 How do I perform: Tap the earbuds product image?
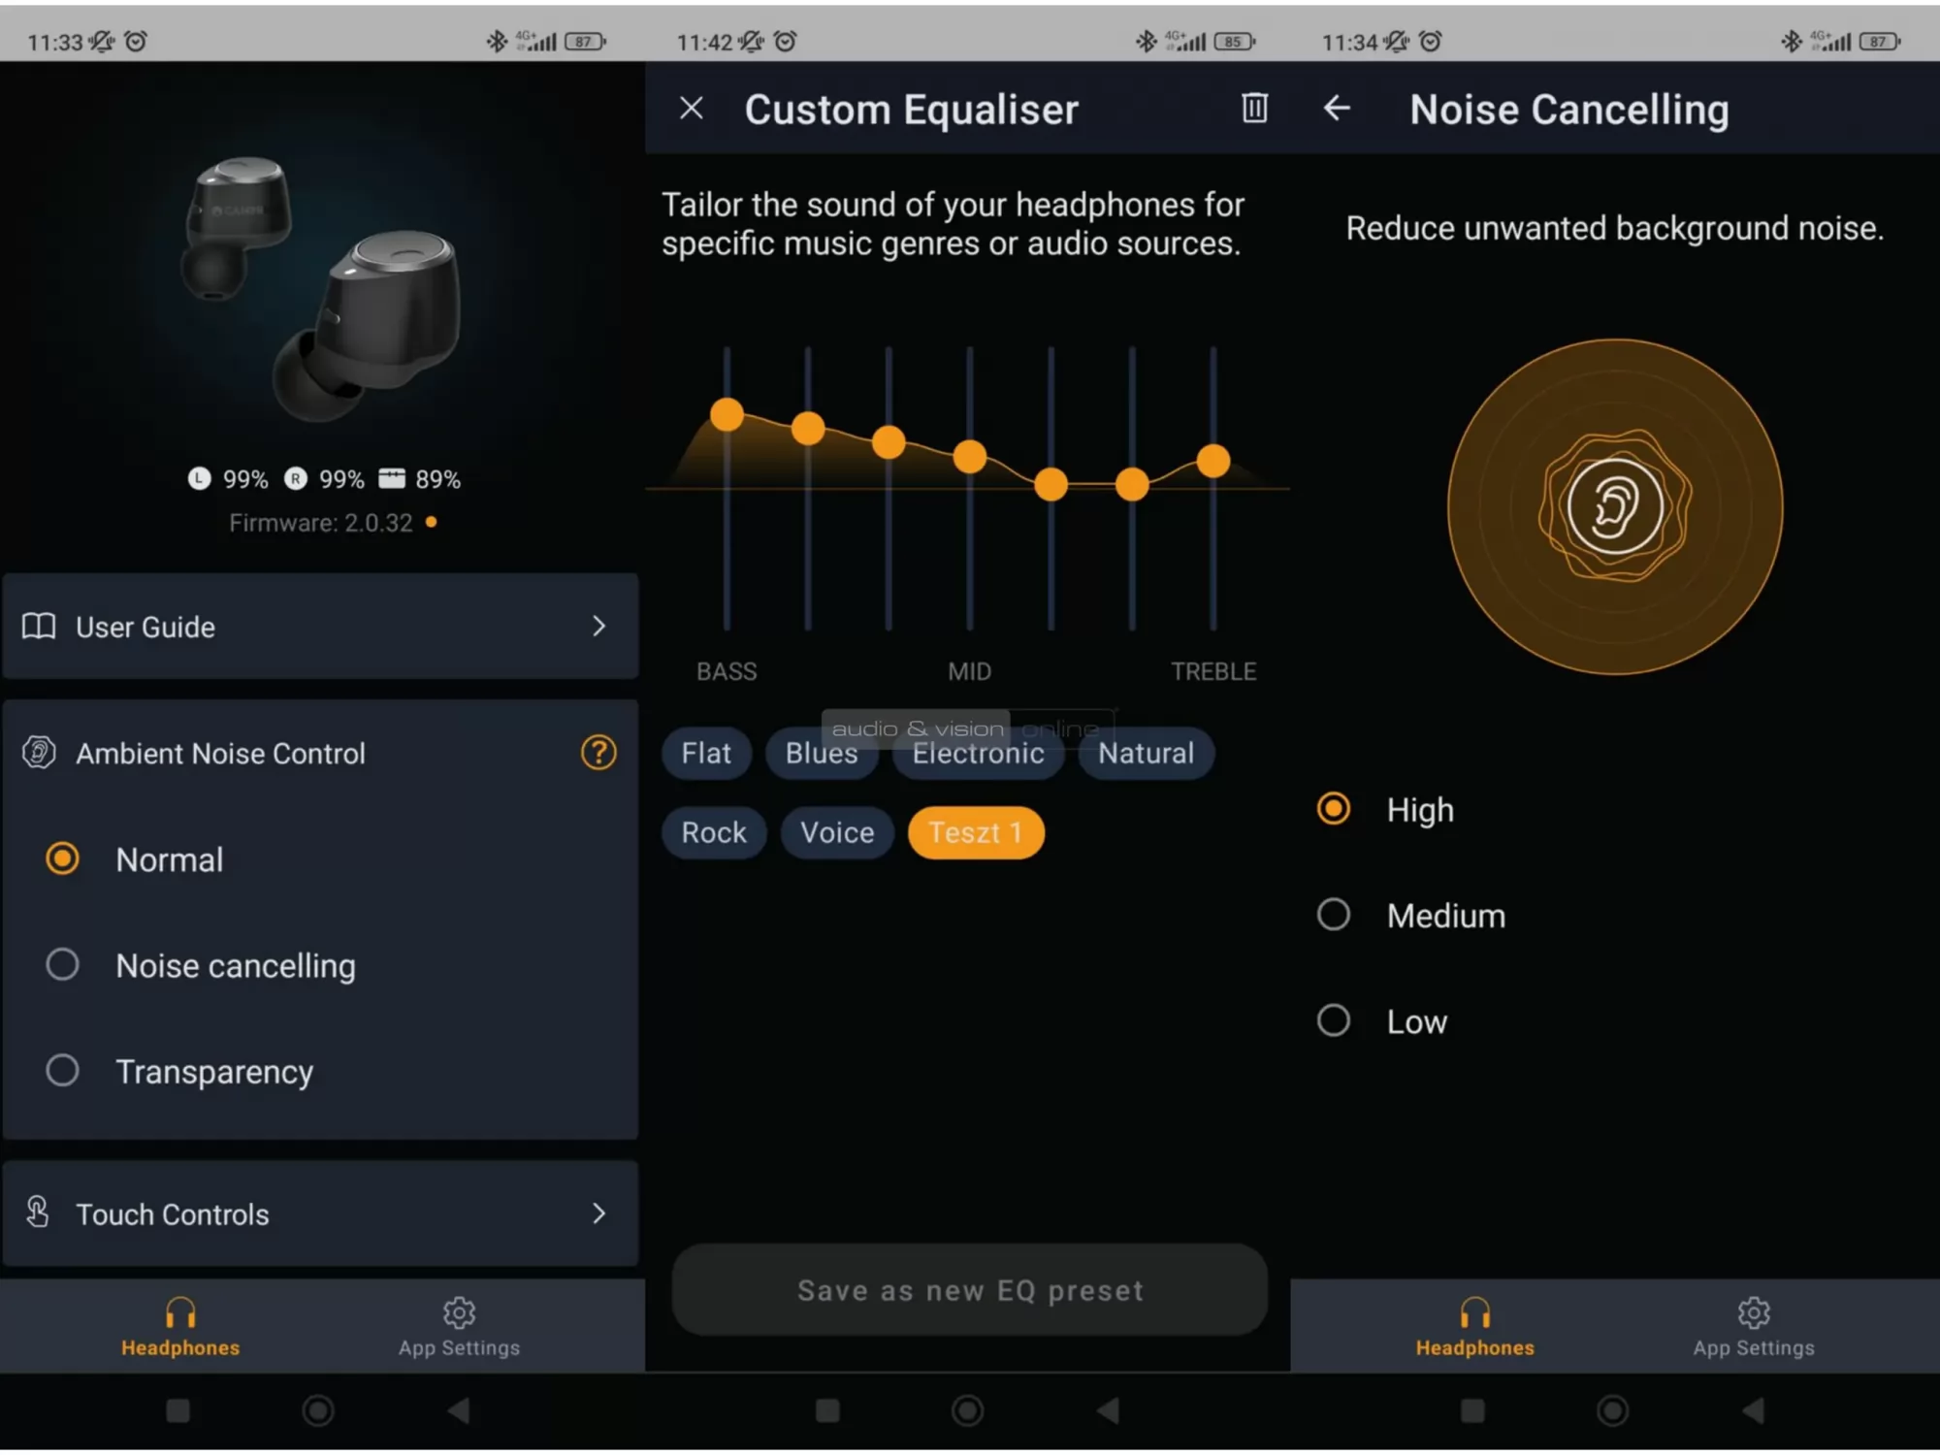pyautogui.click(x=320, y=286)
